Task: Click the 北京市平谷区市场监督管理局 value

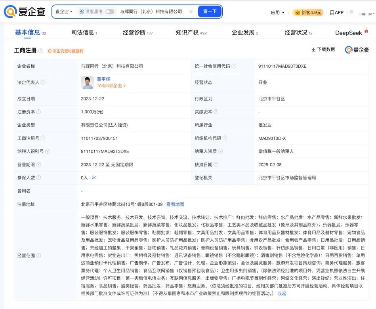Action: click(287, 178)
